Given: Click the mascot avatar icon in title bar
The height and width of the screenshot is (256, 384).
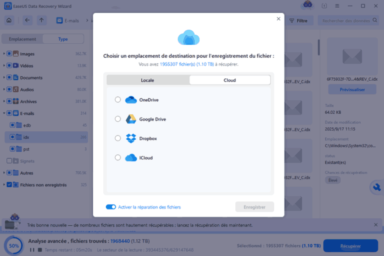Looking at the screenshot, I should 308,5.
